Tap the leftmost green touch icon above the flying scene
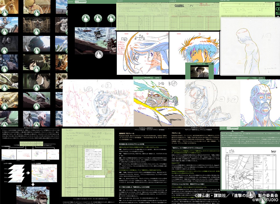The width and height of the screenshot is (280, 204). click(x=86, y=19)
